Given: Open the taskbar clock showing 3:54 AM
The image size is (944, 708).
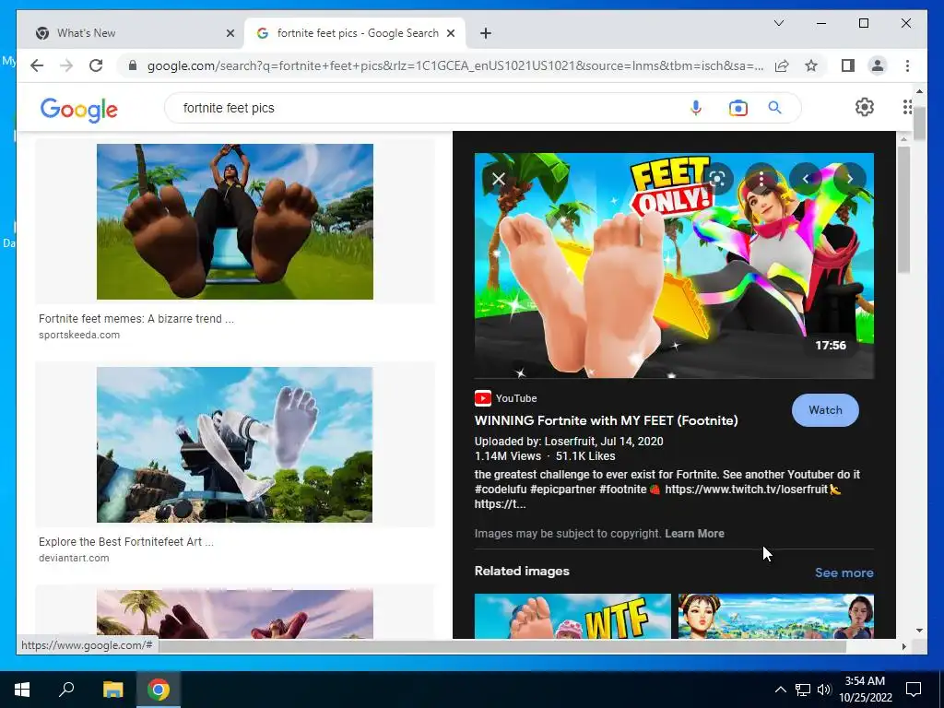Looking at the screenshot, I should (x=865, y=690).
